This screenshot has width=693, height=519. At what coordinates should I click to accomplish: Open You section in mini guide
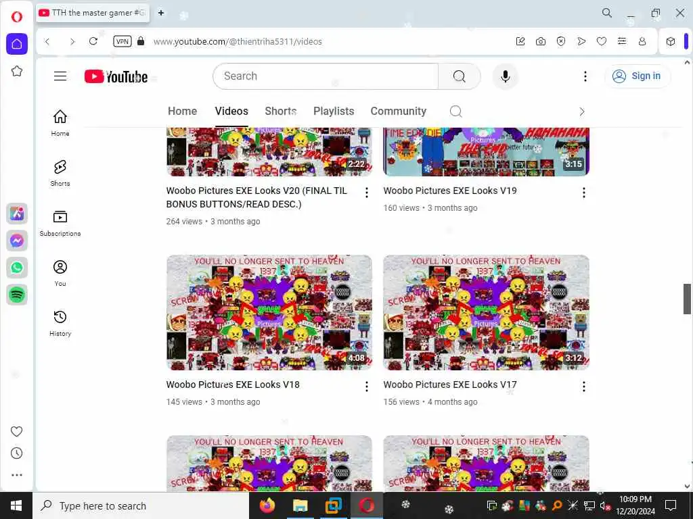click(60, 273)
